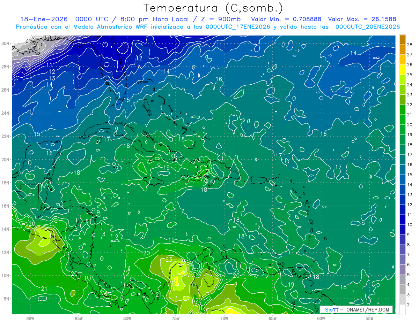Click the longitude axis label 65W
The image size is (419, 323).
pyautogui.click(x=273, y=318)
